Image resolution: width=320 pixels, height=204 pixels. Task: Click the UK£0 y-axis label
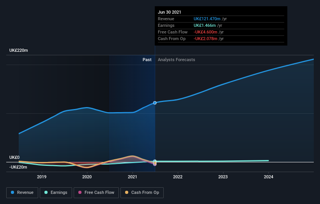14,157
